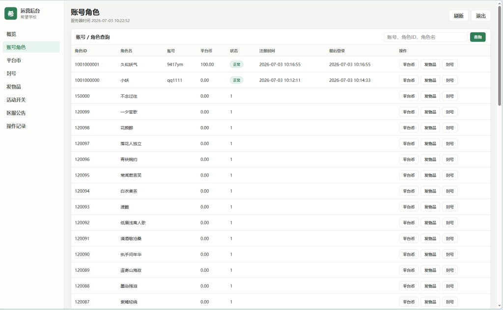The width and height of the screenshot is (503, 310).
Task: Click the 退出 button
Action: [x=480, y=16]
